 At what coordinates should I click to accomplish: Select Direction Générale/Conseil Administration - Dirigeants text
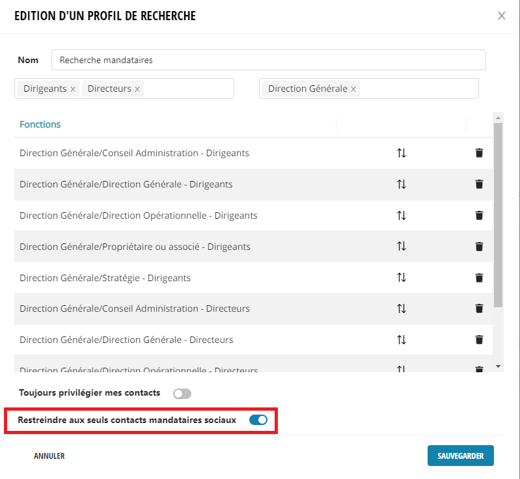134,153
